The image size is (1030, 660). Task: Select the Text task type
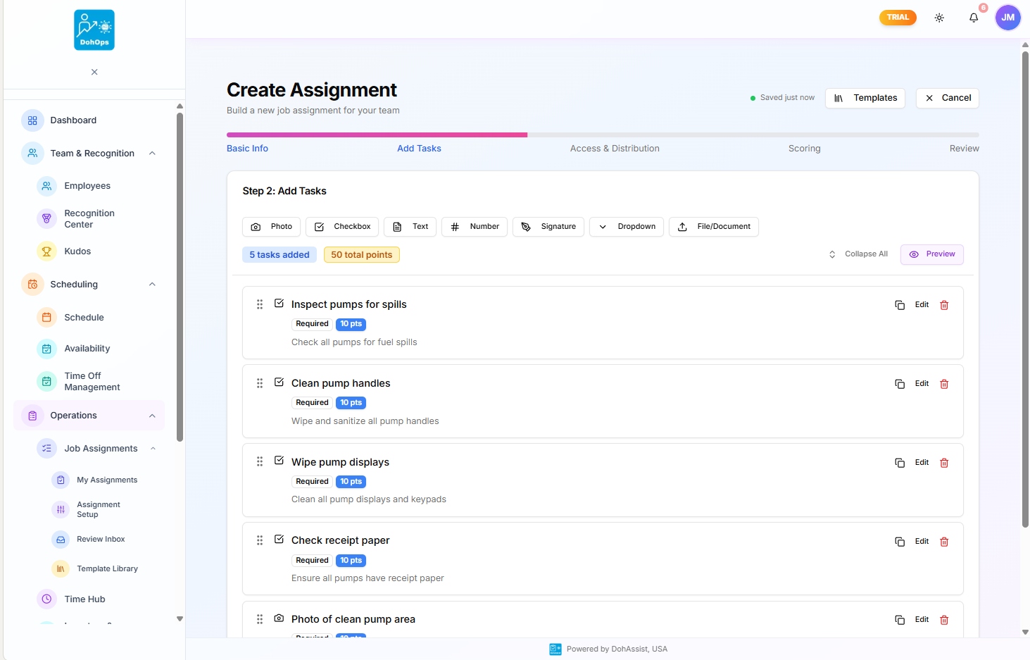[x=410, y=226]
